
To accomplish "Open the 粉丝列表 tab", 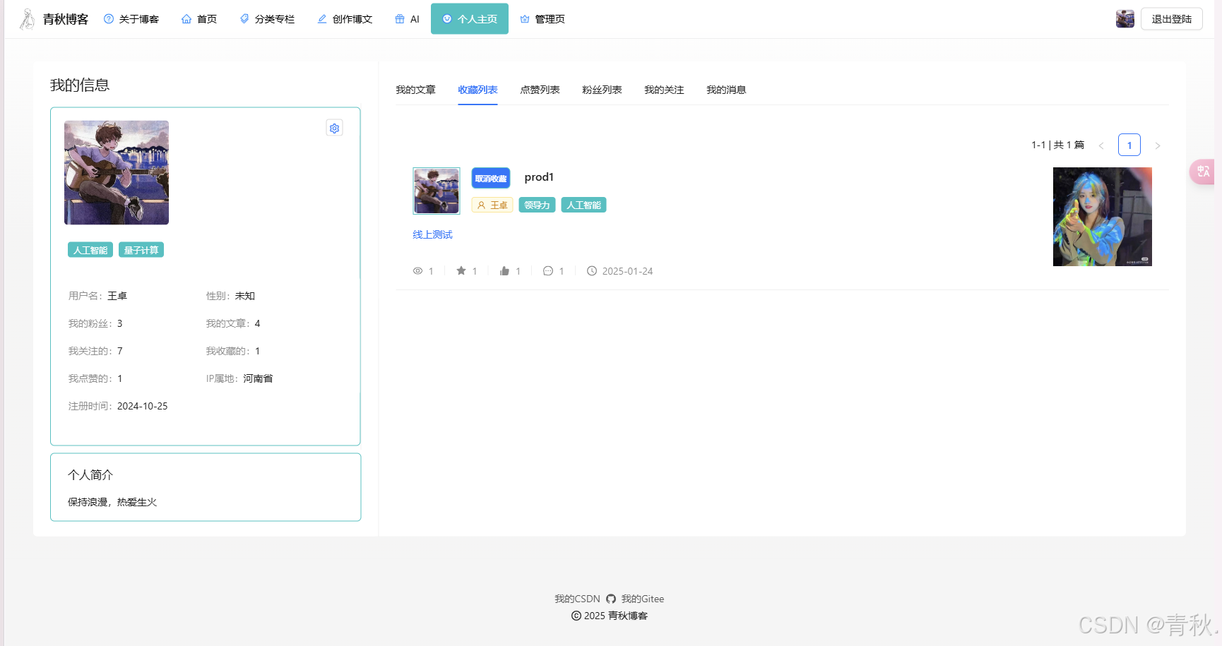I will click(602, 90).
